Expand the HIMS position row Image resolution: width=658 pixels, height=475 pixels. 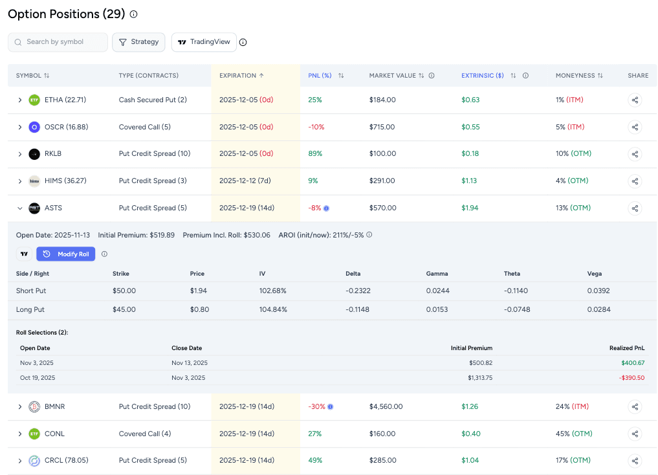coord(19,181)
